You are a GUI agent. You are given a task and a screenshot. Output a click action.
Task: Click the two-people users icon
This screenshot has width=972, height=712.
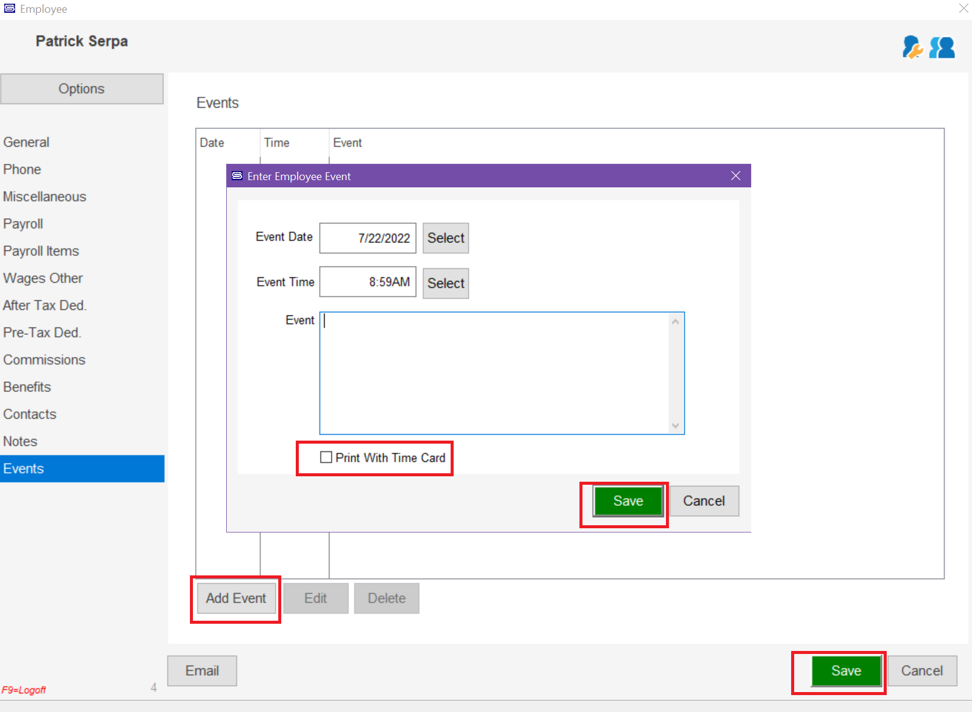[942, 47]
